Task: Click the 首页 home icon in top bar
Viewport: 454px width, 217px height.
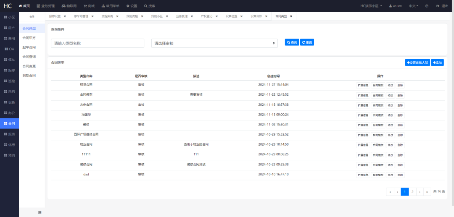Action: 21,6
